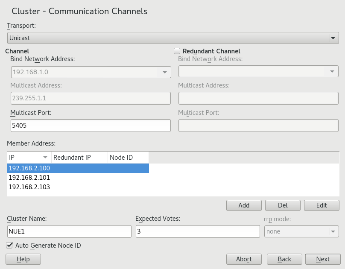Click the Cluster Name field containing NUE1

pyautogui.click(x=69, y=231)
